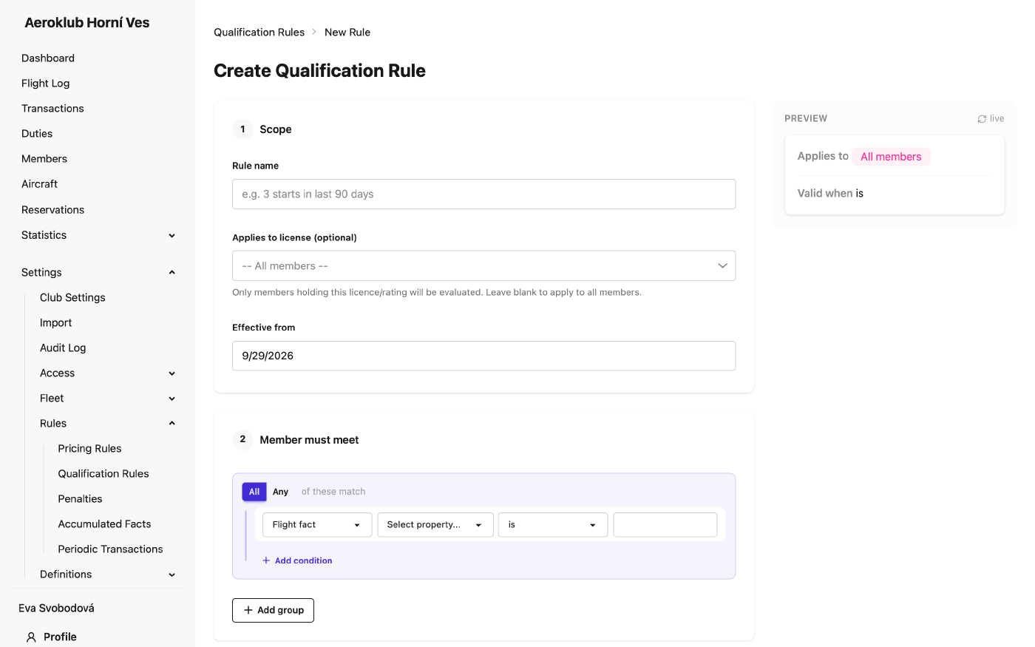Click the Aeroklub Horní Ves title
The image size is (1035, 647).
pyautogui.click(x=87, y=23)
